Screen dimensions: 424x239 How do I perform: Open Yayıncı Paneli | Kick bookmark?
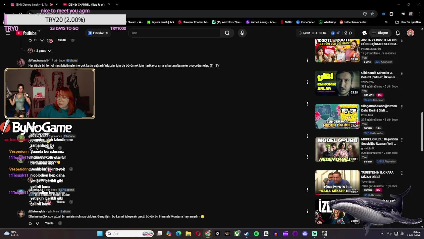(161, 22)
